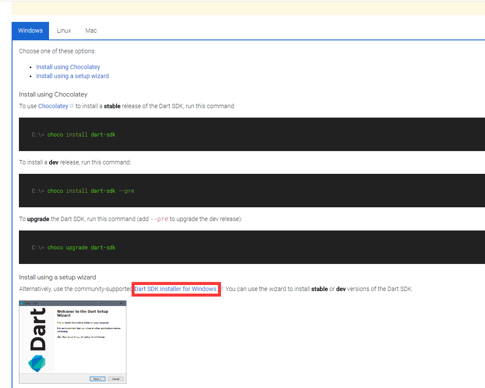Image resolution: width=485 pixels, height=388 pixels.
Task: Click the external-link icon after the installer link
Action: [222, 288]
